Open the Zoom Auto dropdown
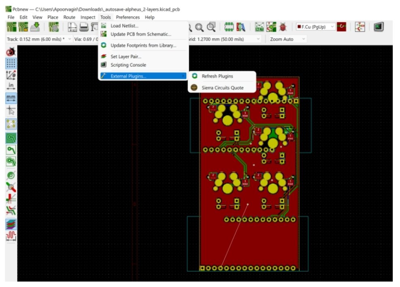400x287 pixels. point(303,39)
